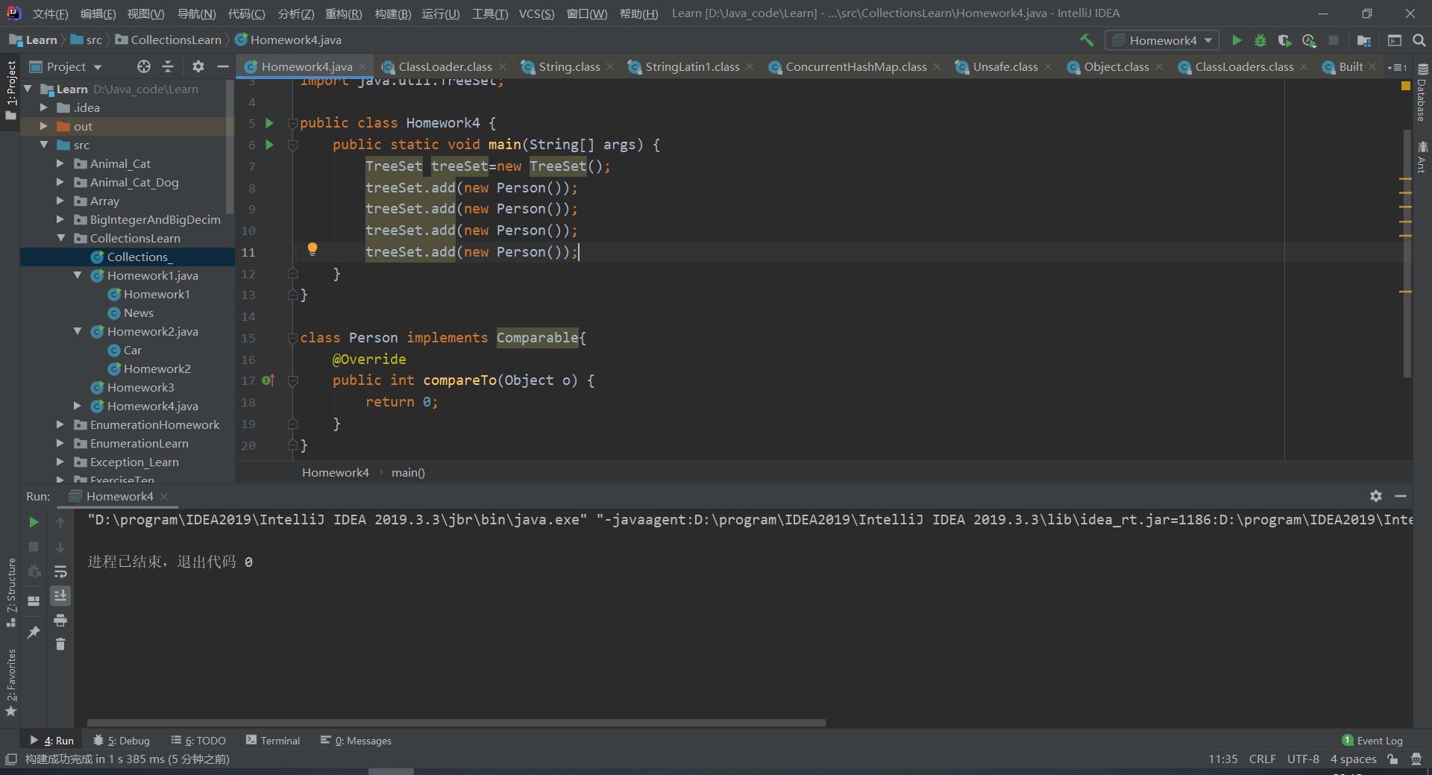Open the 0: Messages tool window
This screenshot has width=1432, height=775.
[x=356, y=741]
